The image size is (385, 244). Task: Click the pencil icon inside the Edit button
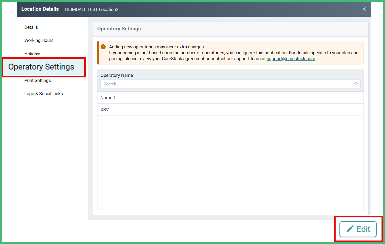point(350,229)
